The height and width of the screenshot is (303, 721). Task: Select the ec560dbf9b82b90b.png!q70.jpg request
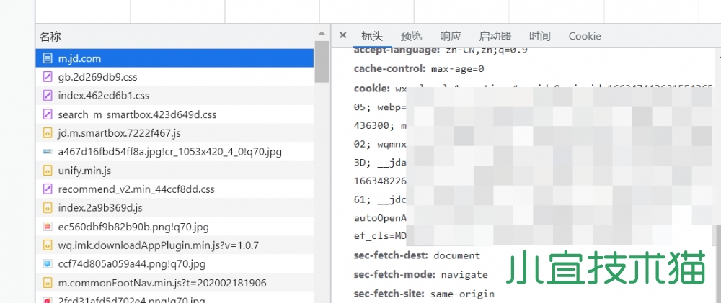pyautogui.click(x=174, y=227)
